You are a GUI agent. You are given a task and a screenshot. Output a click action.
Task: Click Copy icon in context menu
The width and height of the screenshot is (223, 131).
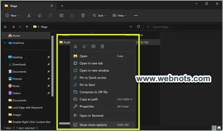[84, 46]
